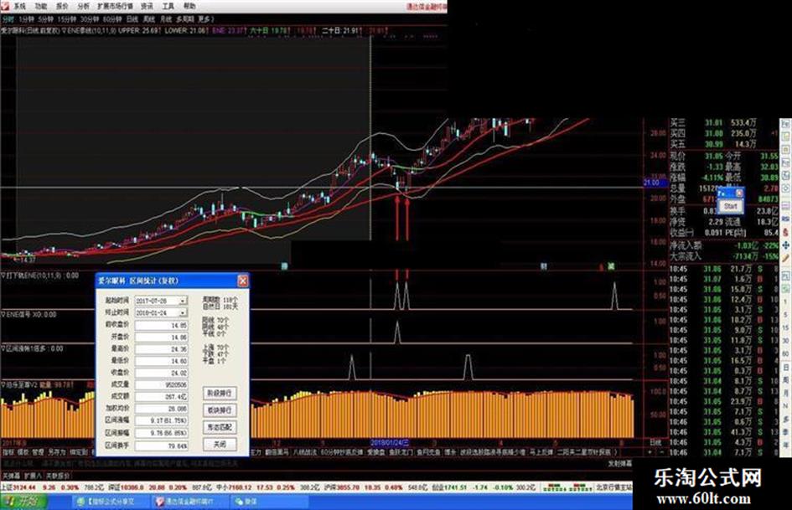This screenshot has width=792, height=510.
Task: Close the small floating Start window
Action: [x=739, y=193]
